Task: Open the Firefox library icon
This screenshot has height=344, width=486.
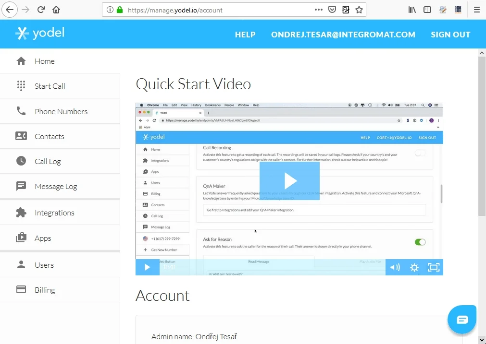Action: pyautogui.click(x=412, y=10)
